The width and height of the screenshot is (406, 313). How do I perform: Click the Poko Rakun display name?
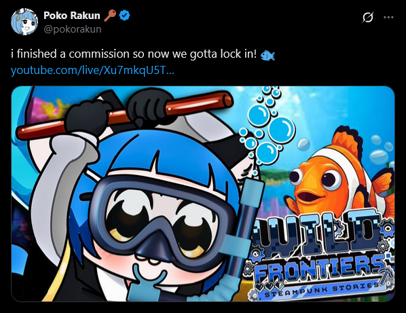pos(72,16)
